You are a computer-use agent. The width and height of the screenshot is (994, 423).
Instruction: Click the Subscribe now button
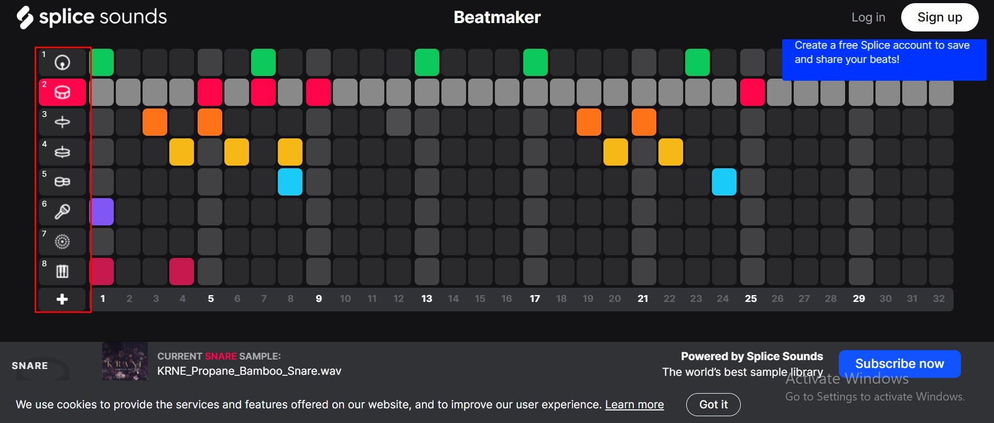[899, 364]
